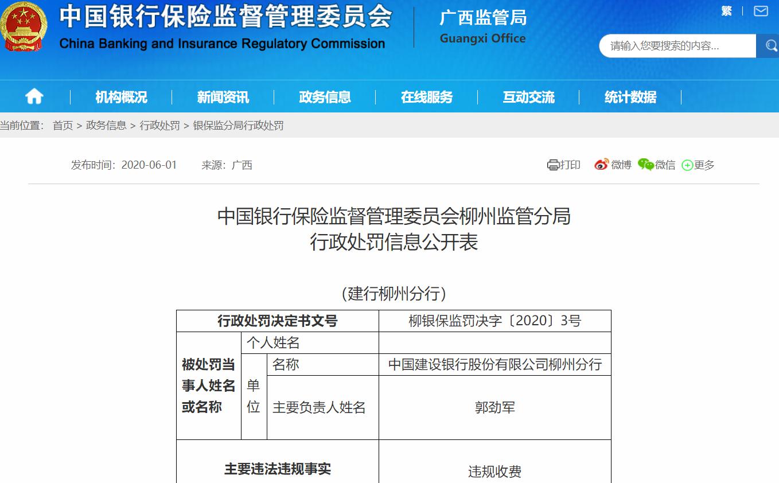Image resolution: width=779 pixels, height=483 pixels.
Task: Click the 单位 cell
Action: [254, 396]
